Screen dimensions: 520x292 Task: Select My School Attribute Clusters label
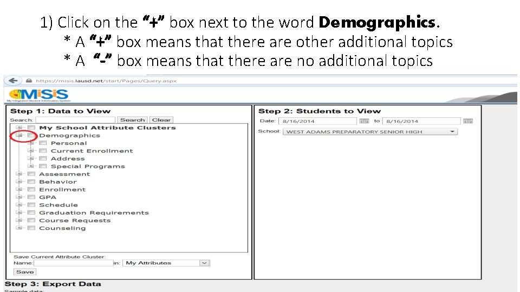(x=107, y=128)
